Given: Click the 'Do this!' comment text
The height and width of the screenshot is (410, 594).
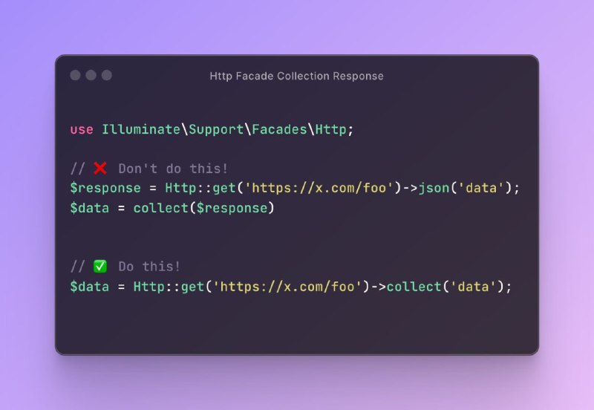Looking at the screenshot, I should point(149,267).
